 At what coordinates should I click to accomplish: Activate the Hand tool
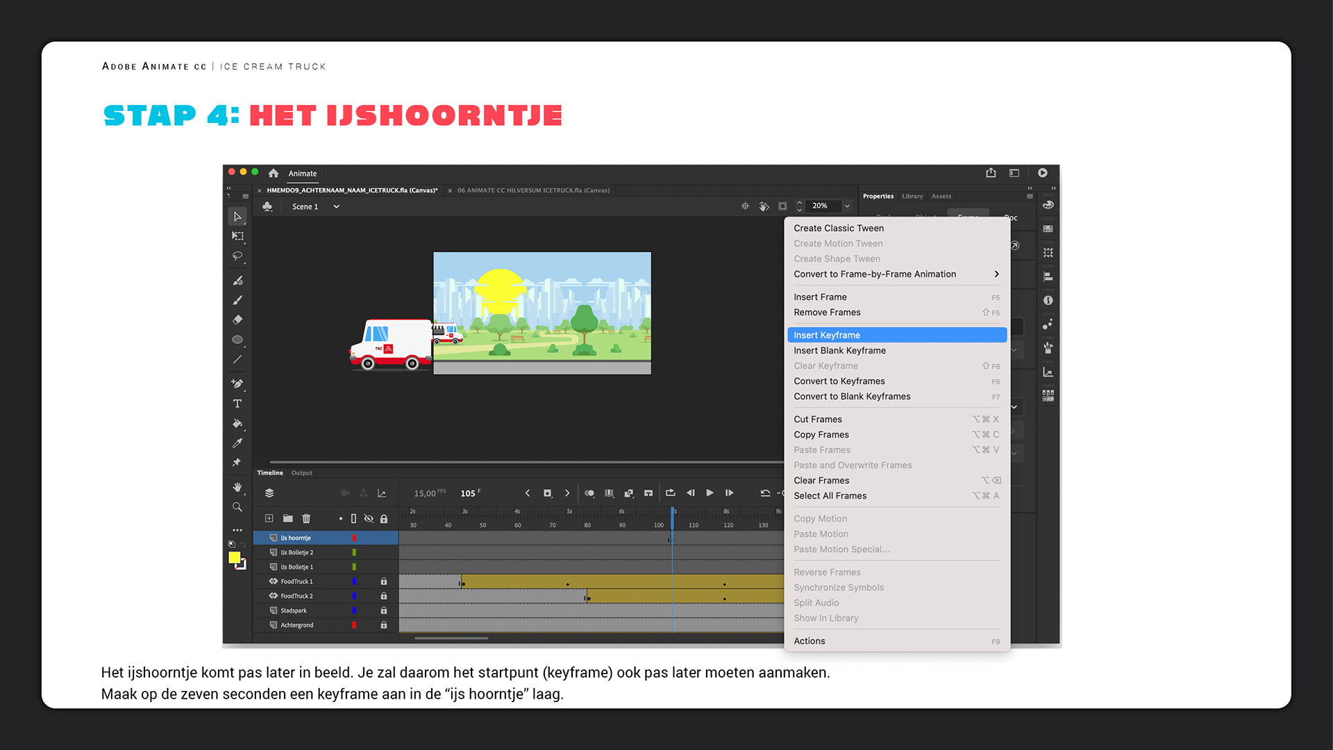coord(237,487)
